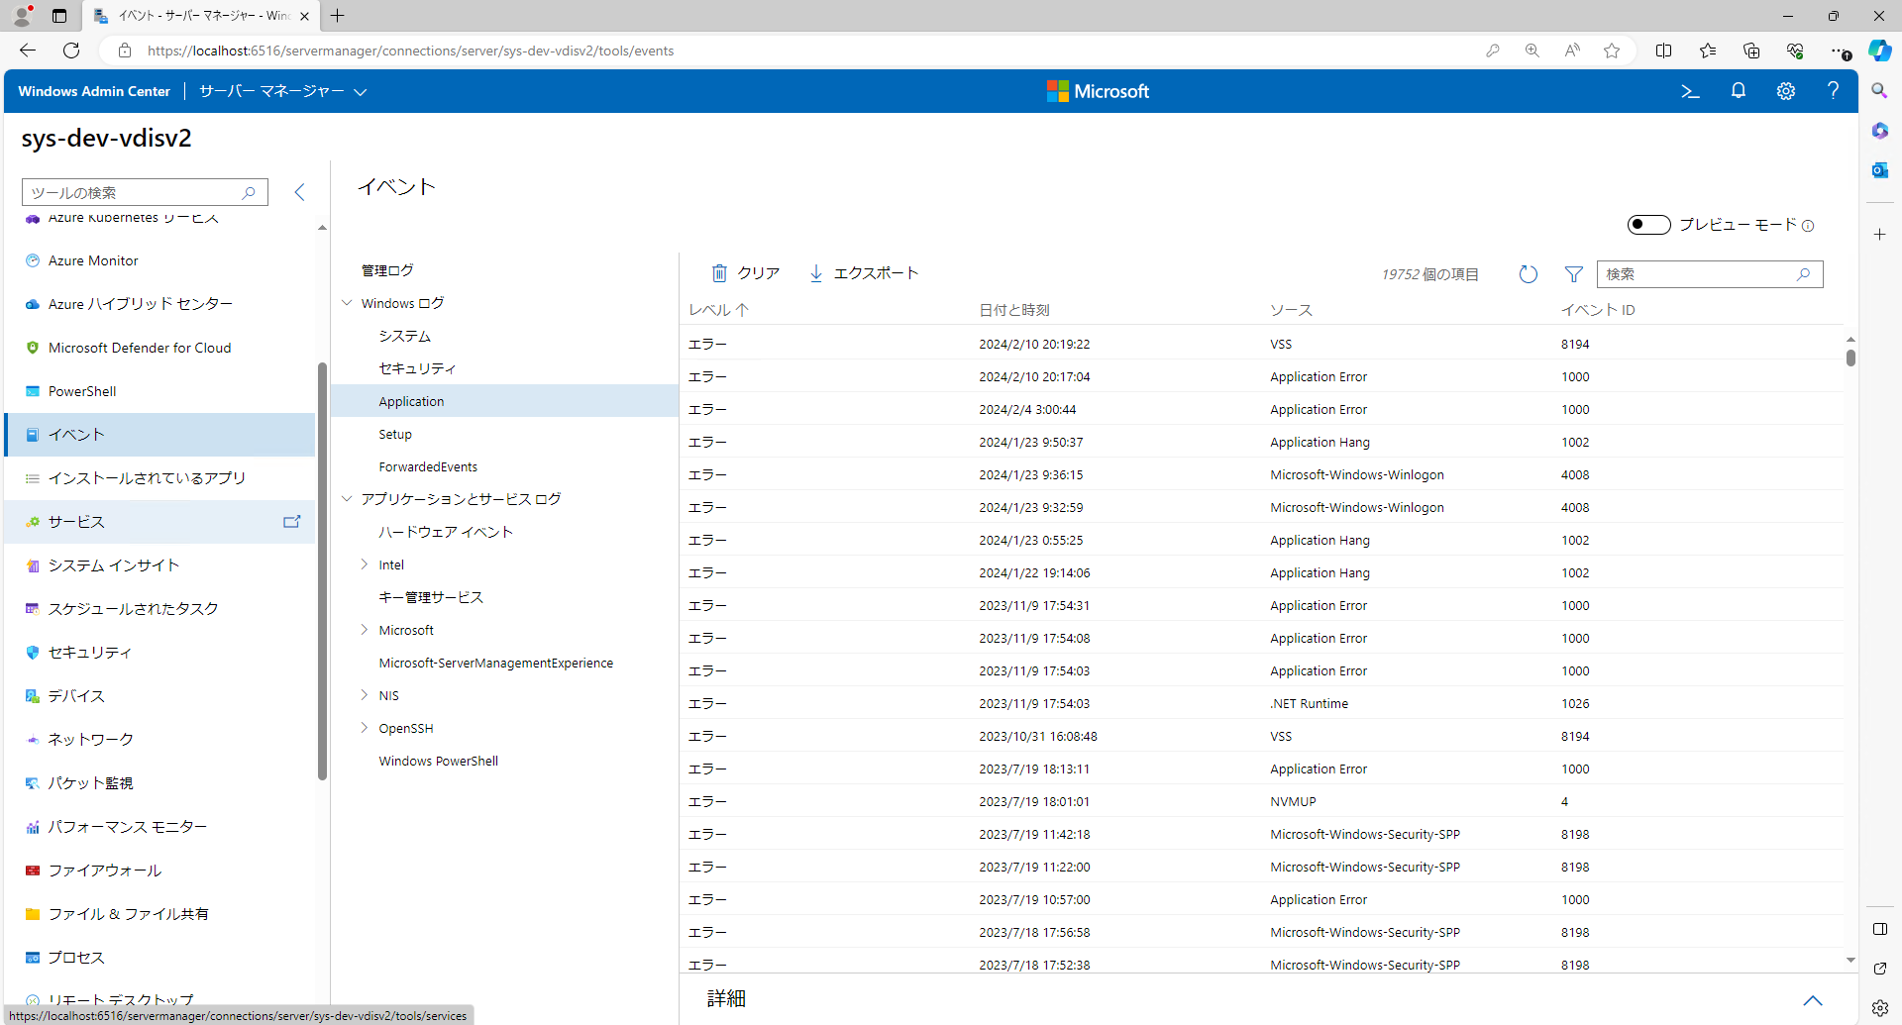1902x1025 pixels.
Task: Sort by イベント ID column header
Action: click(x=1598, y=310)
